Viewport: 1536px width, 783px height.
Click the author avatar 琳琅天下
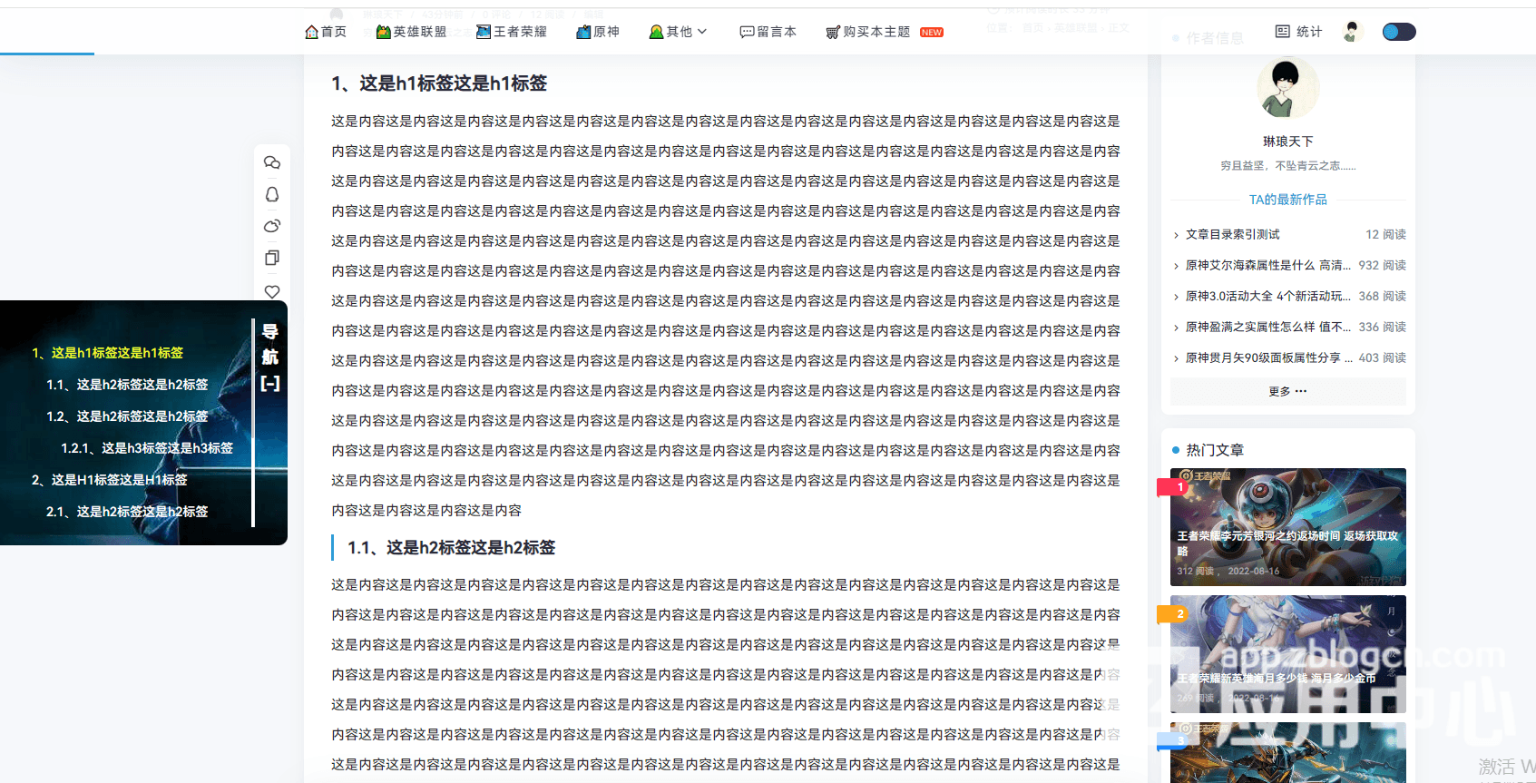1287,89
